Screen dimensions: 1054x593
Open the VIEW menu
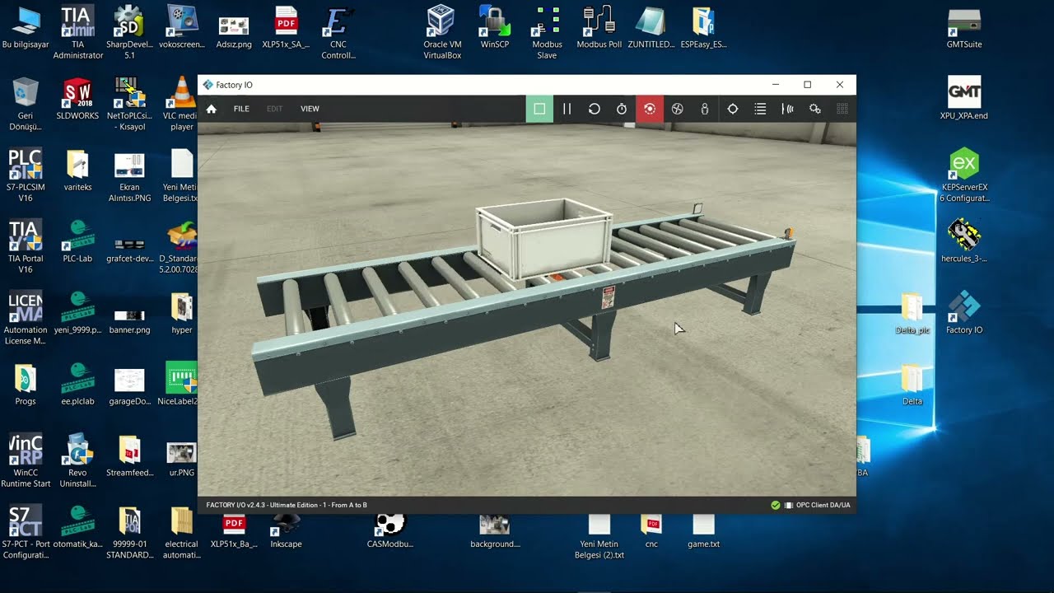tap(310, 109)
